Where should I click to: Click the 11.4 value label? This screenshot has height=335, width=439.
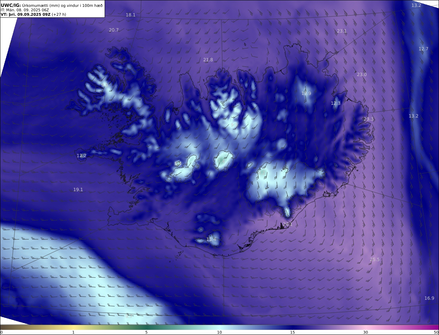[x=212, y=239]
